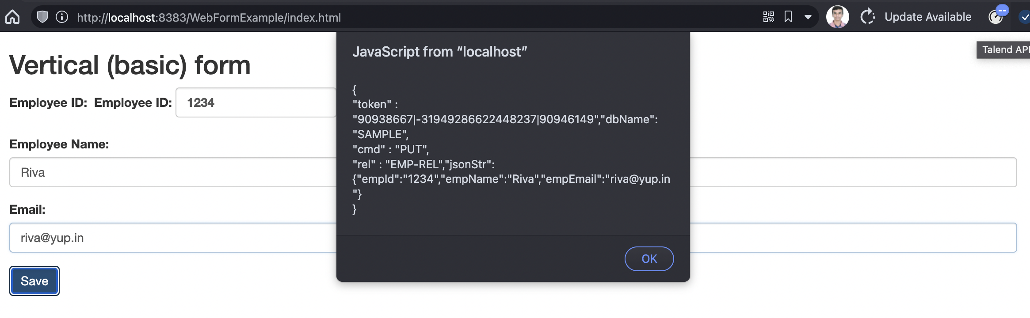Bookmark this page via bookmark icon
This screenshot has height=318, width=1030.
point(789,16)
